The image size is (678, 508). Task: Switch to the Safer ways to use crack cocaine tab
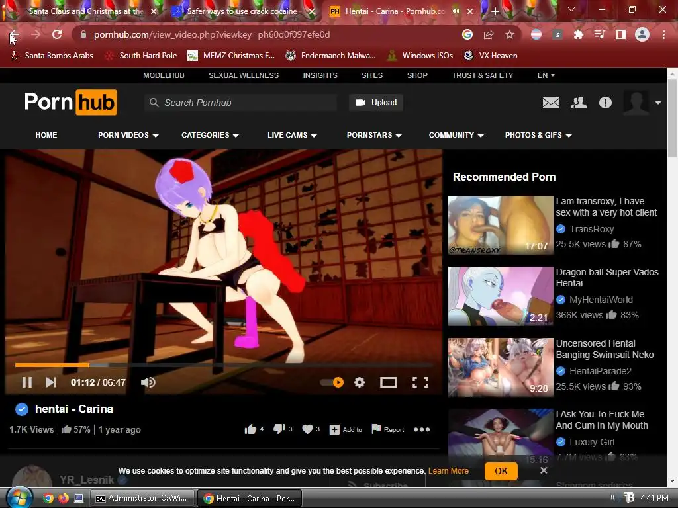(242, 11)
